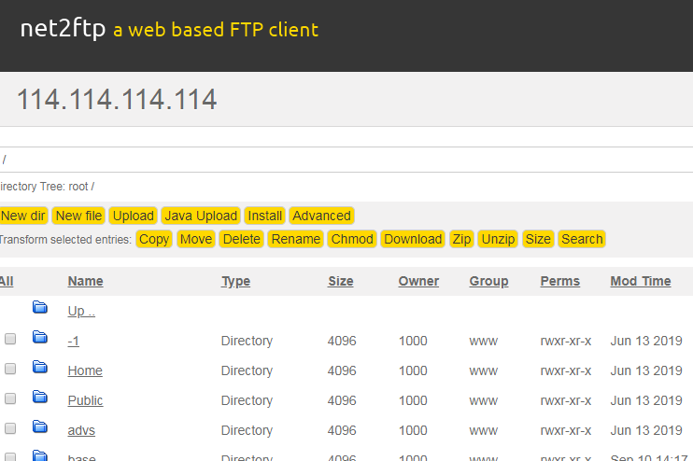Open the Up.. folder icon
Screen dimensions: 693x461
click(x=40, y=307)
